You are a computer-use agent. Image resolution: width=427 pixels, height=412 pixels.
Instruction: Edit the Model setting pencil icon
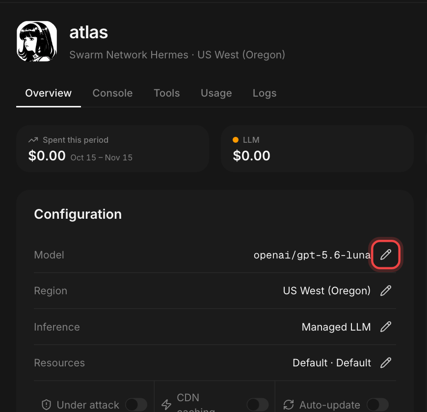coord(386,255)
